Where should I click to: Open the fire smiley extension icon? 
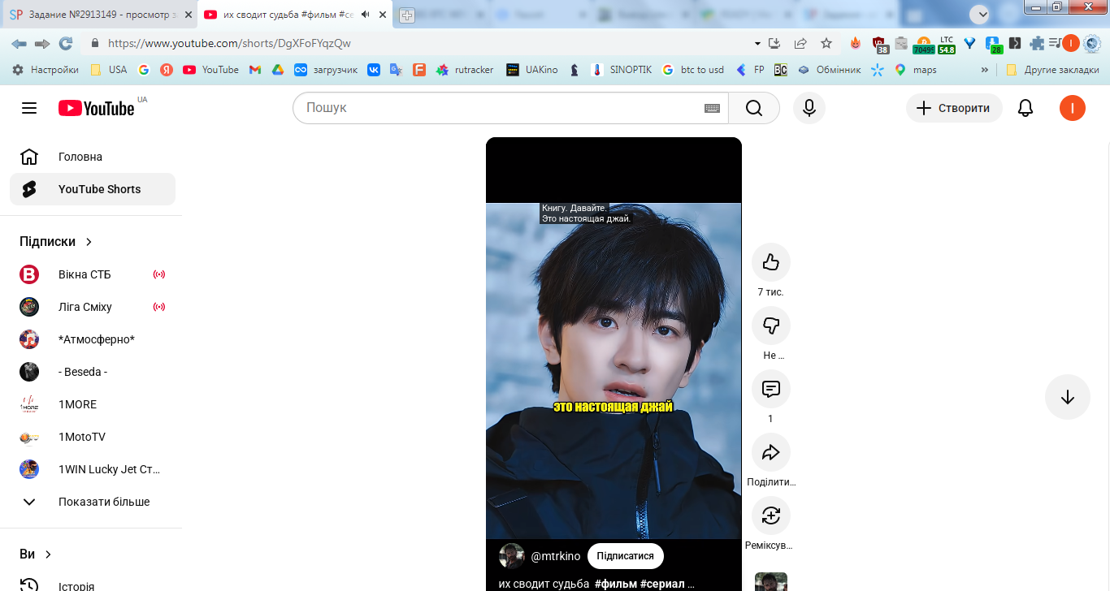(x=856, y=43)
